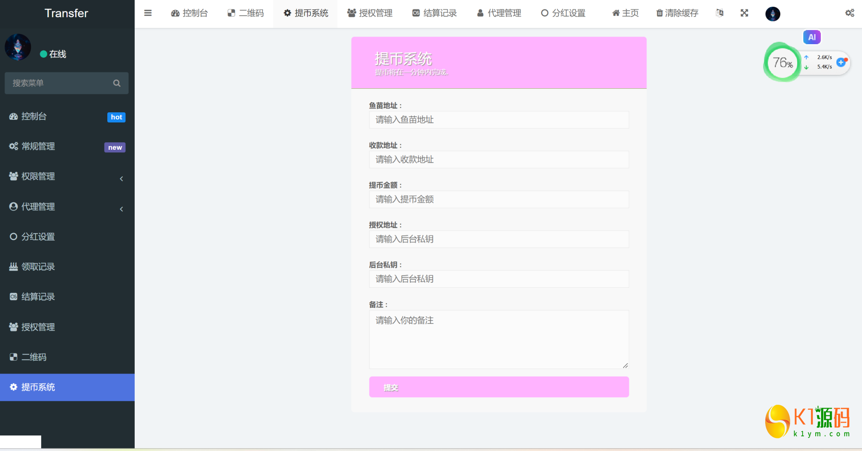The image size is (862, 451).
Task: Click the users icon beside sidebar 授权管理
Action: pyautogui.click(x=13, y=327)
